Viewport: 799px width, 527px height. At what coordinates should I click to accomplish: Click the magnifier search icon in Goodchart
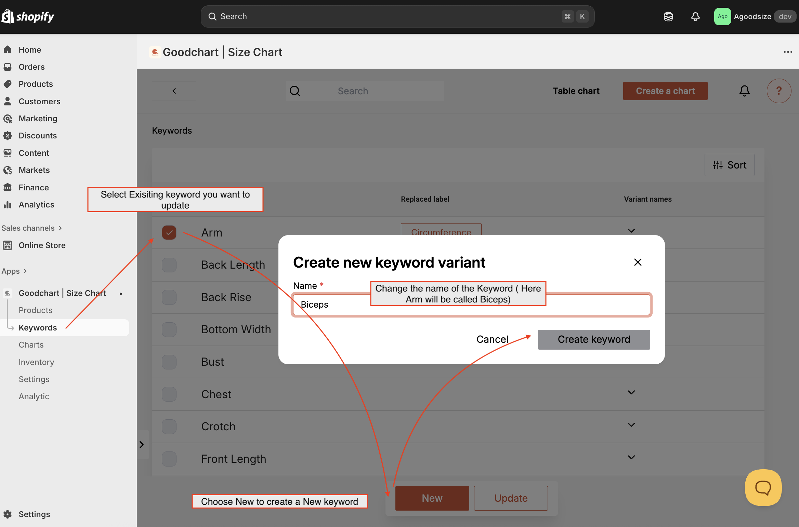(x=295, y=91)
